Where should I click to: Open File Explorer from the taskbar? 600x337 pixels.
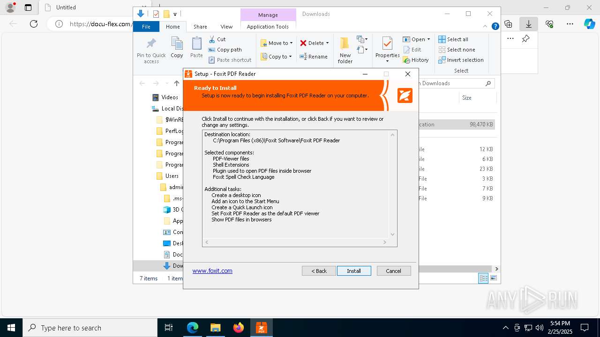(215, 328)
